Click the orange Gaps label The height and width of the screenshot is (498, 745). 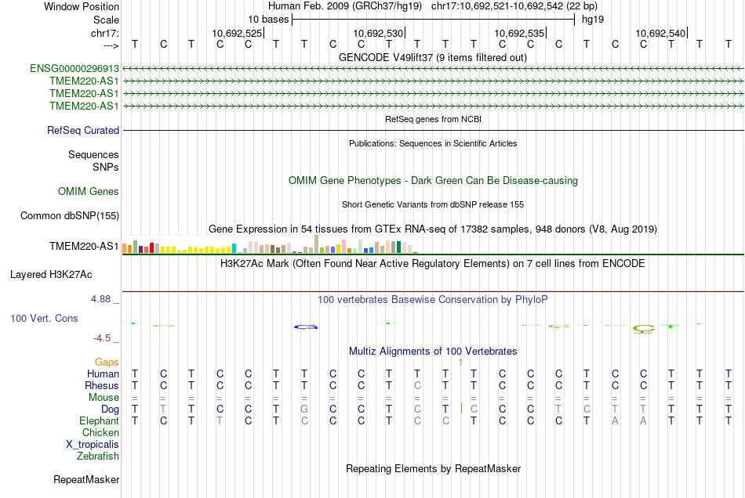[x=107, y=363]
